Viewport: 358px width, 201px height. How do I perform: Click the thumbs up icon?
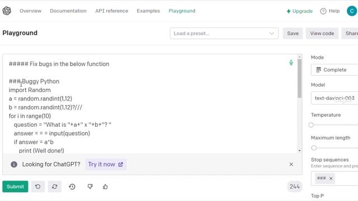coord(105,186)
